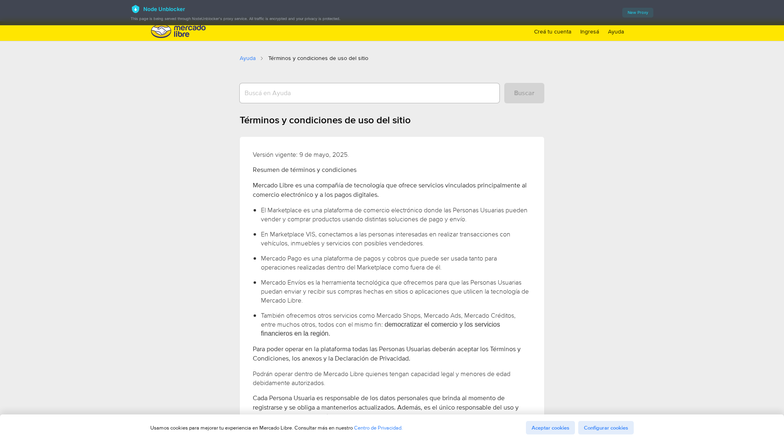Click the cookie notice text Usamos cookies
This screenshot has height=441, width=784.
[252, 428]
